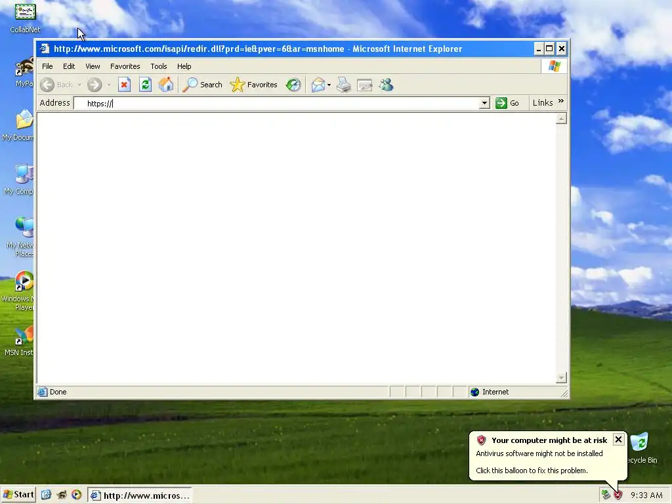Click the 9:33 AM taskbar clock
This screenshot has height=504, width=672.
[x=646, y=495]
